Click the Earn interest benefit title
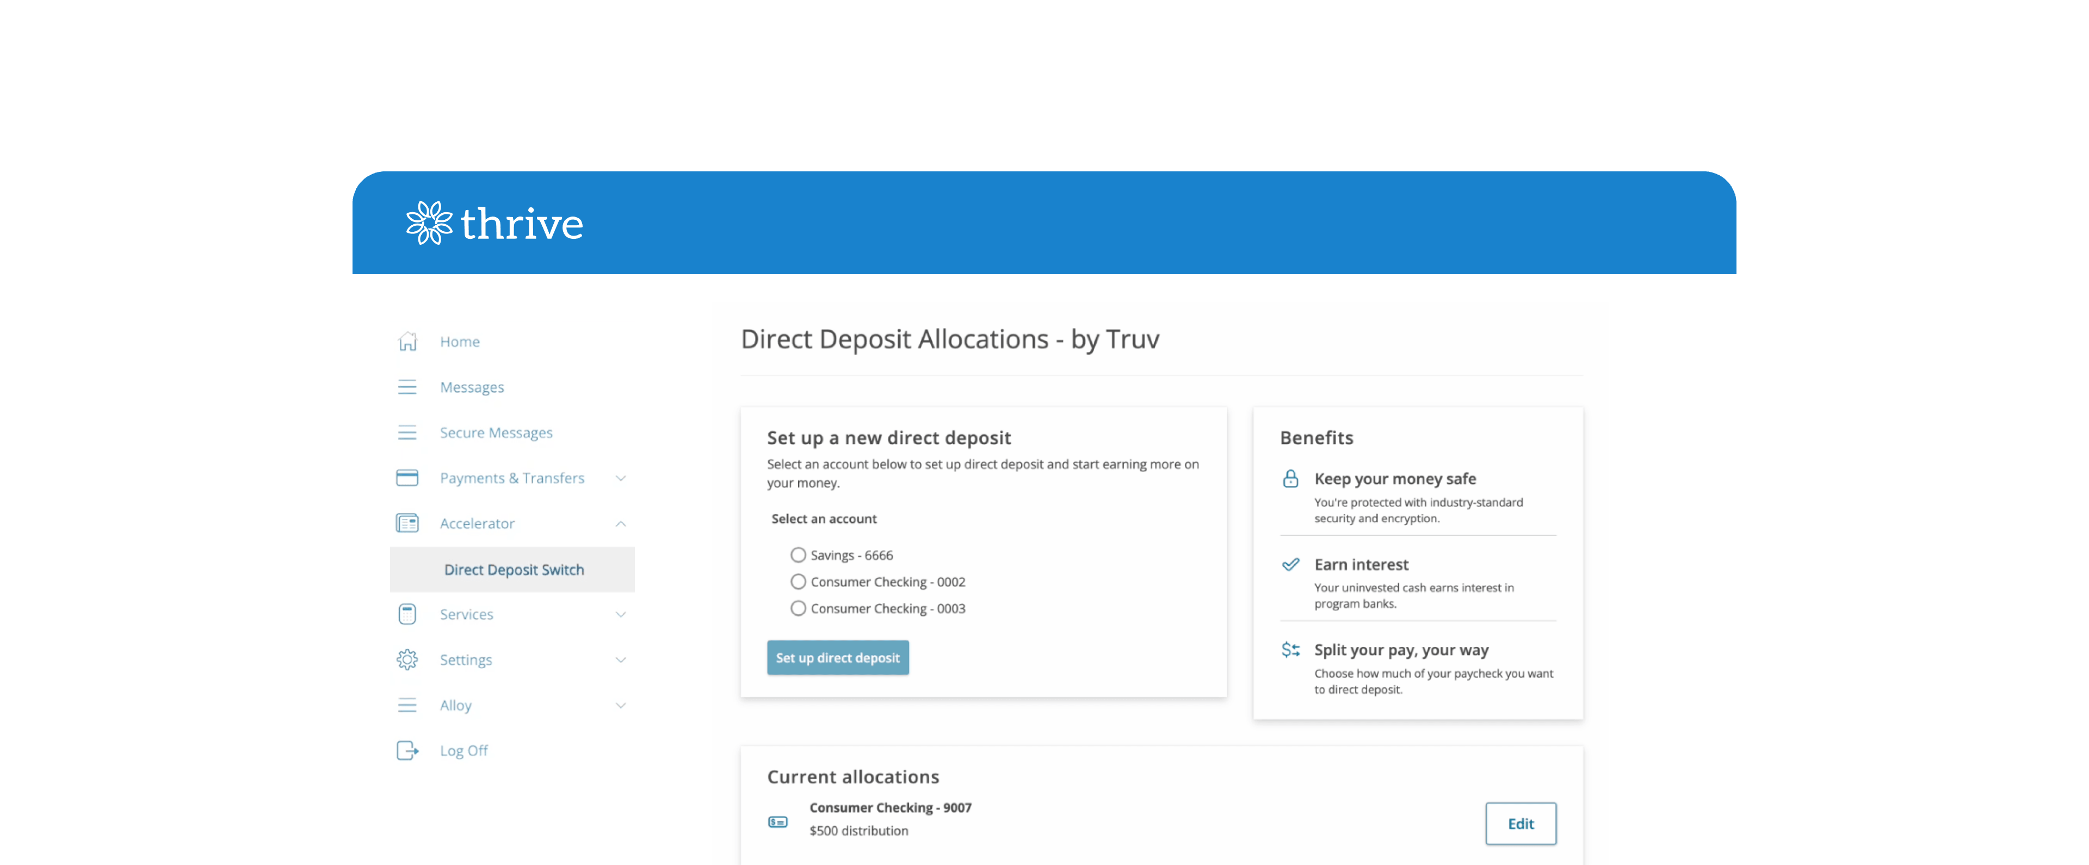This screenshot has width=2089, height=865. click(1361, 564)
